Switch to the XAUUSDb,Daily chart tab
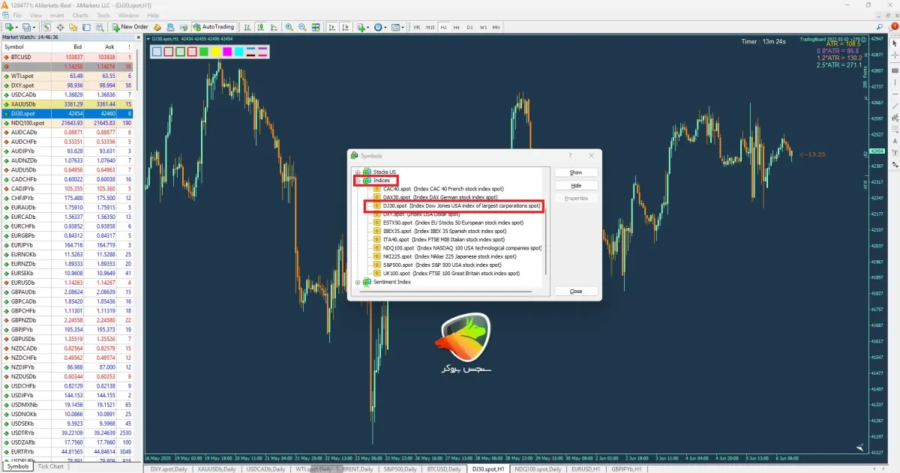The image size is (900, 473). [x=217, y=469]
